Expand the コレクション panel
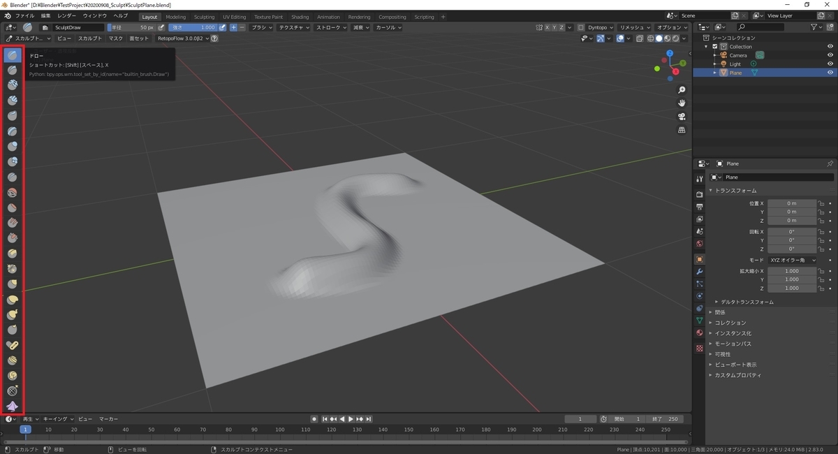The width and height of the screenshot is (838, 454). [730, 323]
